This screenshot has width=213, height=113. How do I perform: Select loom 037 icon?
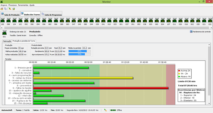point(127,20)
